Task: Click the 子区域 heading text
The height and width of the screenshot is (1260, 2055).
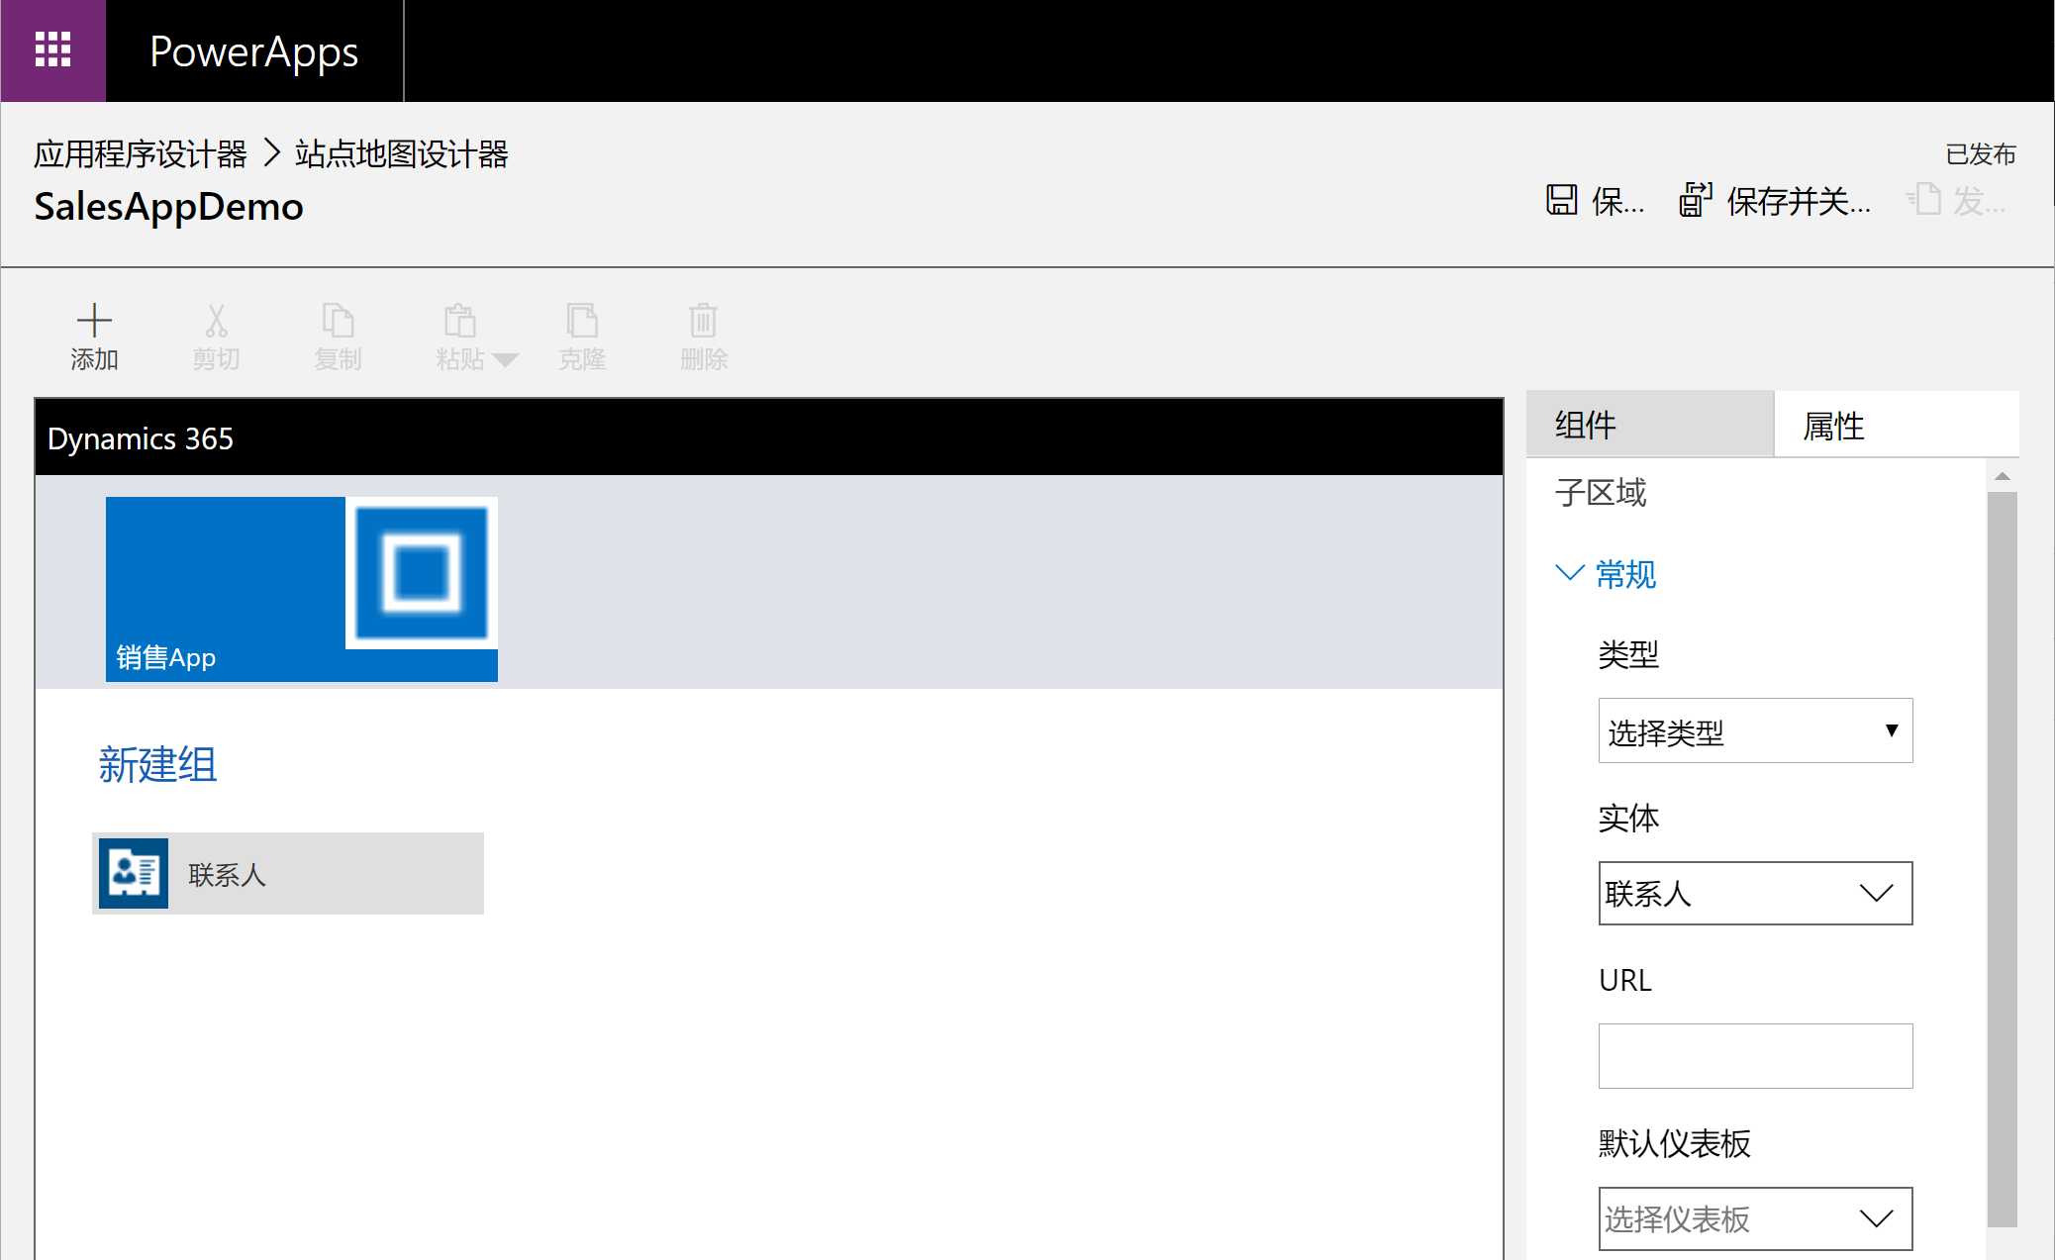Action: (x=1601, y=492)
